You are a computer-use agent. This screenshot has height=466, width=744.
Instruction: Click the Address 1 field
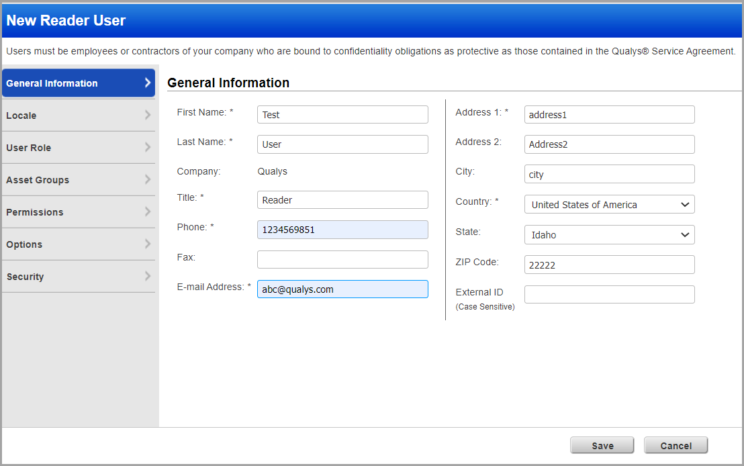(x=609, y=114)
